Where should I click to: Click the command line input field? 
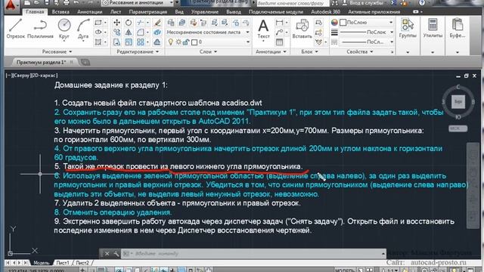(253, 254)
